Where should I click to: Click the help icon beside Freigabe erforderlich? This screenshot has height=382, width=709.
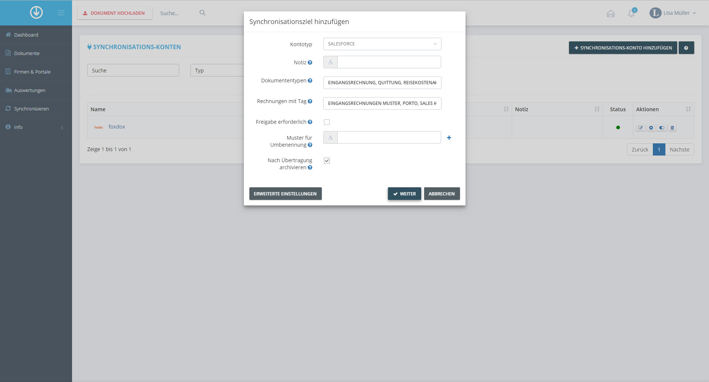point(310,122)
